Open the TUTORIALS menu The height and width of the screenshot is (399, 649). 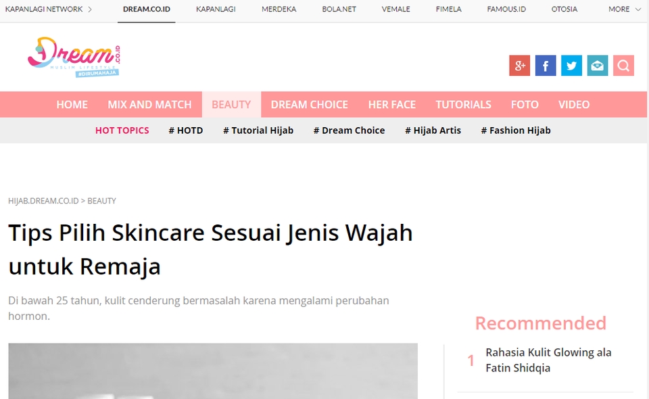(464, 104)
